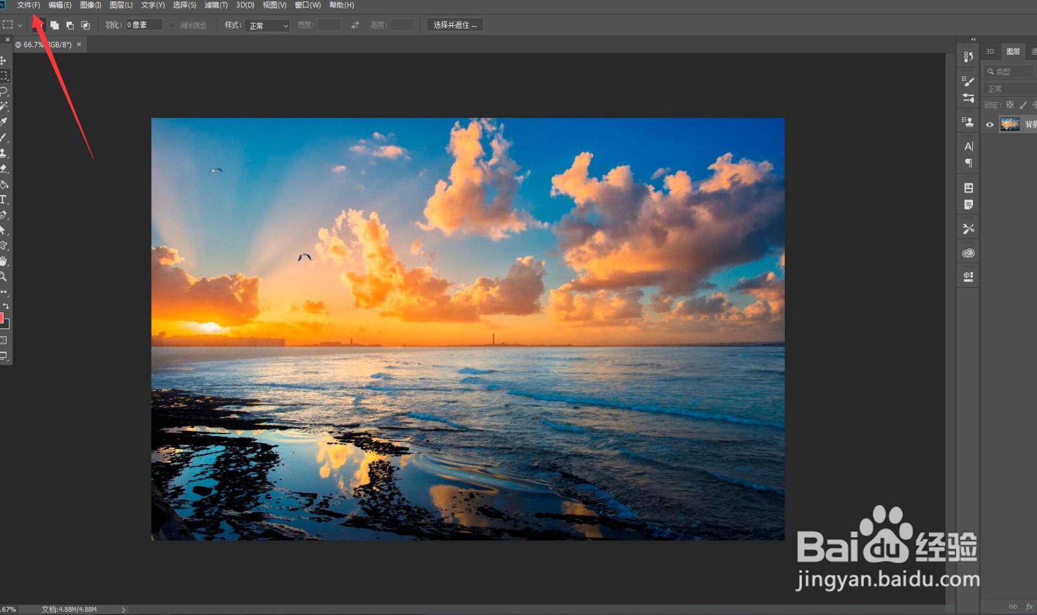The height and width of the screenshot is (615, 1037).
Task: Swap foreground and background colors
Action: [x=6, y=305]
